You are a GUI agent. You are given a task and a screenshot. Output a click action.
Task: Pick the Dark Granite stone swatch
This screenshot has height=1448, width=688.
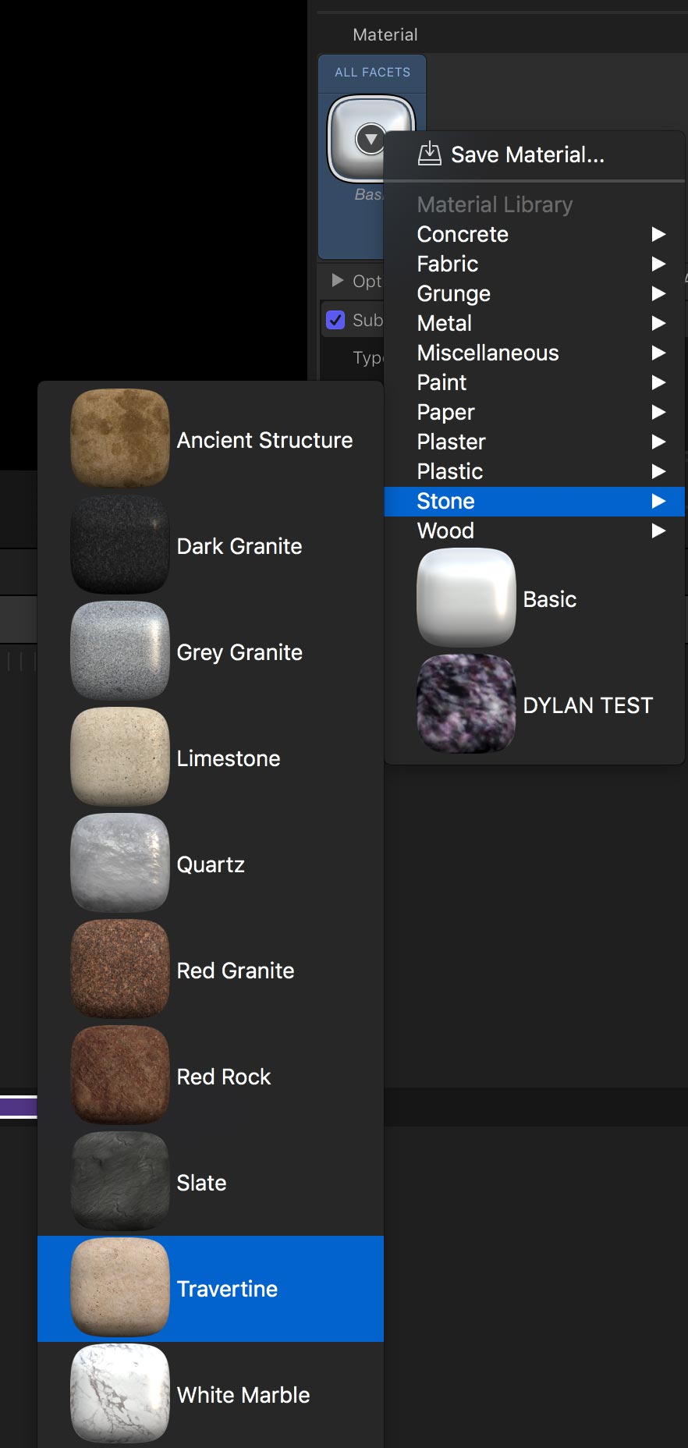coord(120,545)
